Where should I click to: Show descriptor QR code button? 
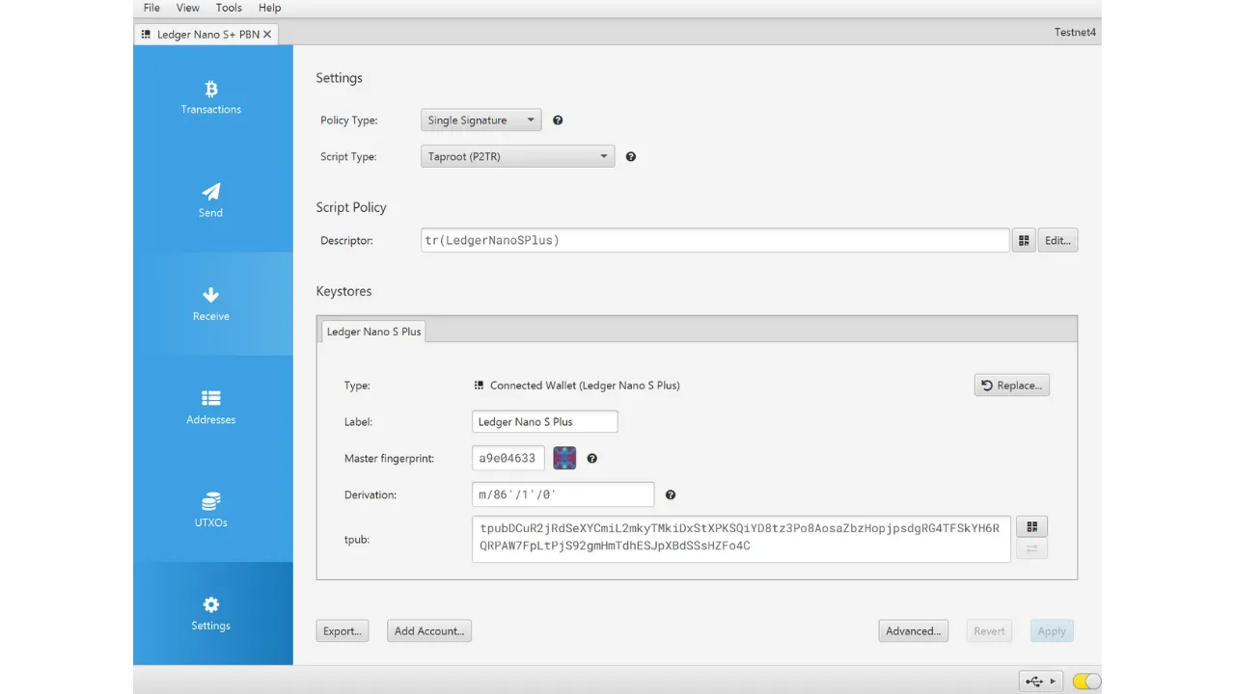(1024, 240)
